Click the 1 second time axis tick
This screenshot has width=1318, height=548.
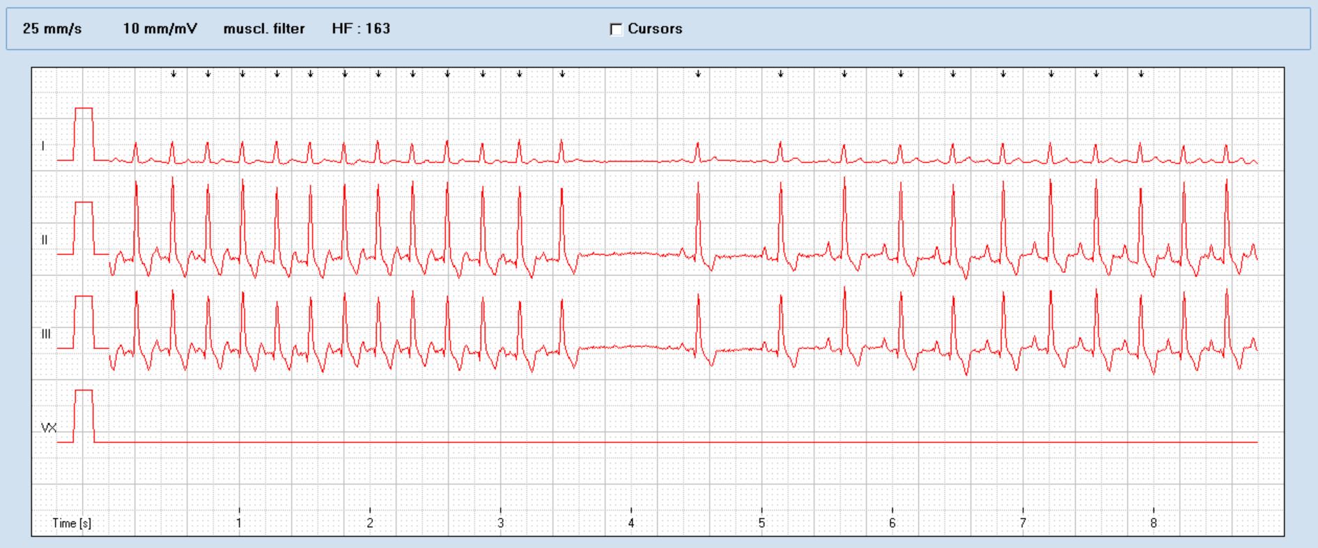(239, 523)
